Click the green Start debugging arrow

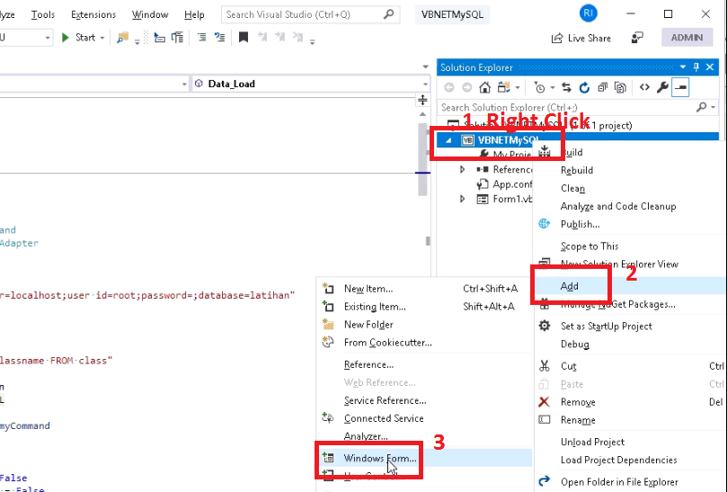tap(66, 38)
